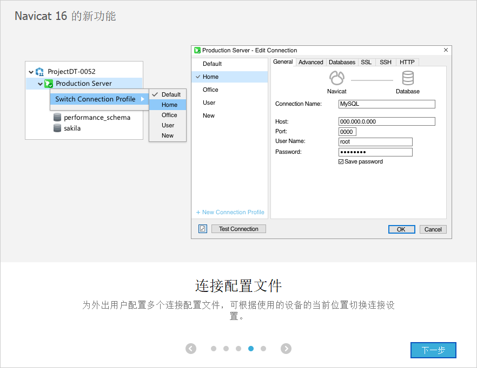The image size is (477, 368).
Task: Select Default profile in dialog list
Action: 230,64
